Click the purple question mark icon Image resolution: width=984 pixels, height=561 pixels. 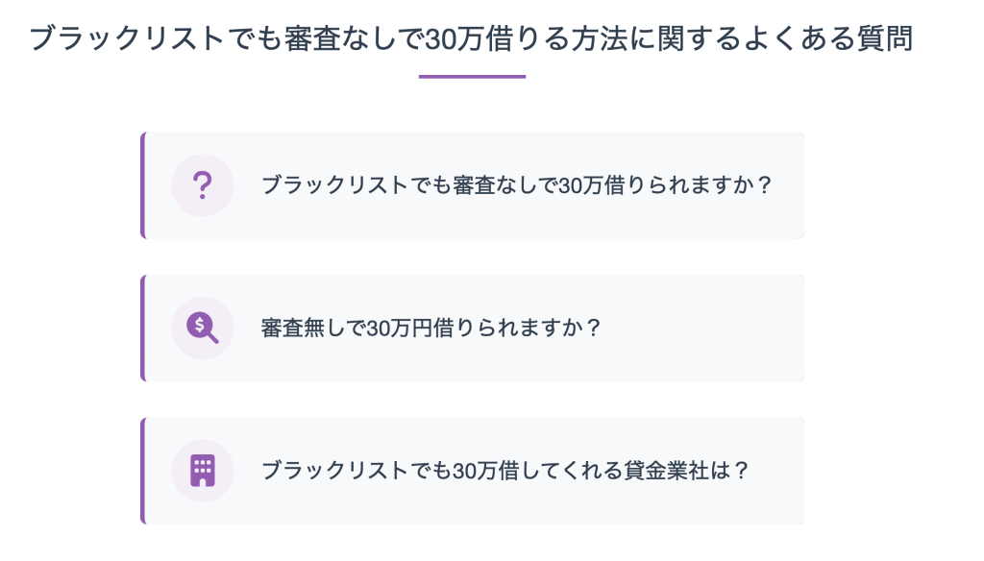pos(202,185)
